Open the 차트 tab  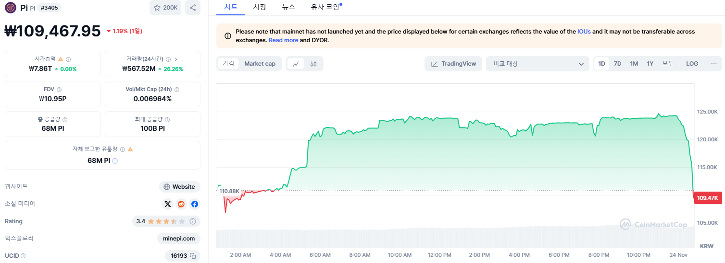[x=231, y=7]
